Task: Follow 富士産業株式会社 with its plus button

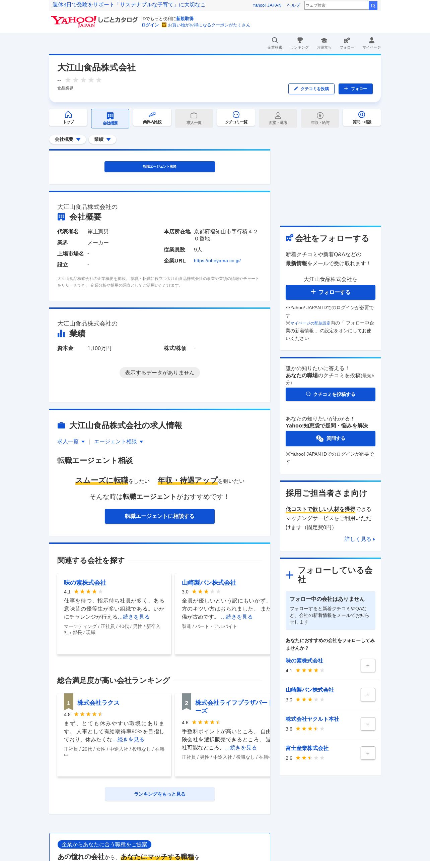Action: point(368,753)
